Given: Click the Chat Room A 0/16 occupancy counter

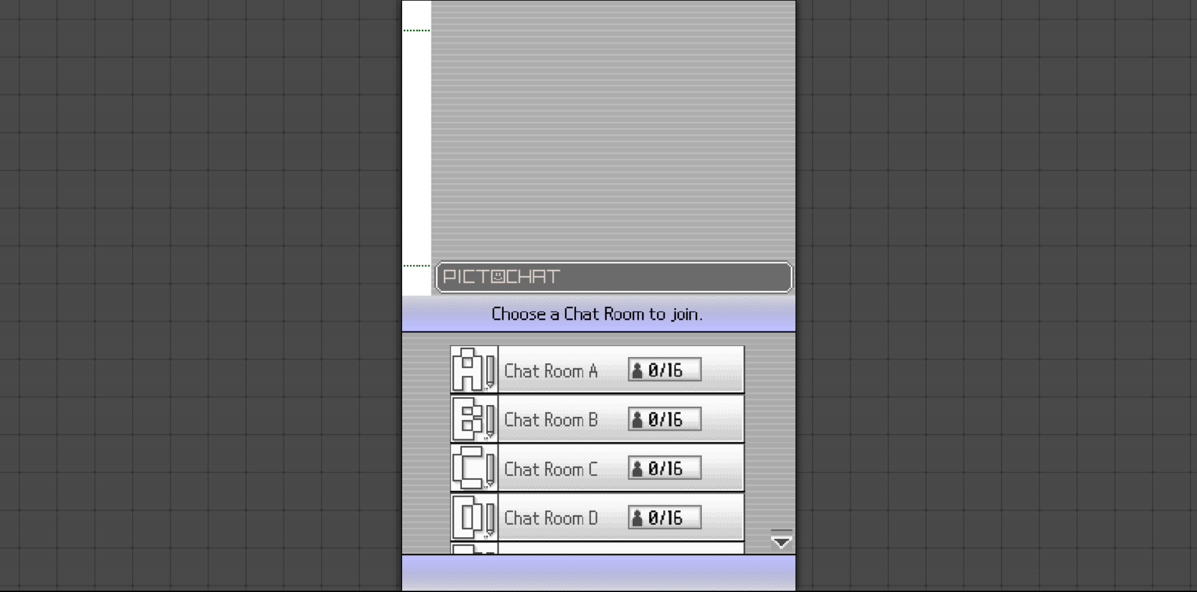Looking at the screenshot, I should 665,370.
